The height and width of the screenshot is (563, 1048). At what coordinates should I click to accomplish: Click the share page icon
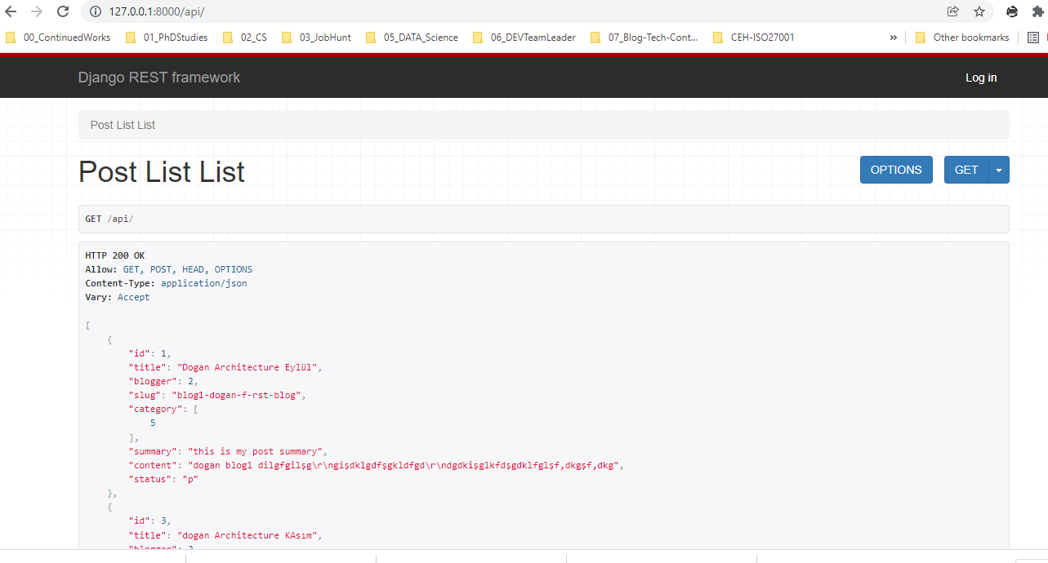pyautogui.click(x=952, y=11)
